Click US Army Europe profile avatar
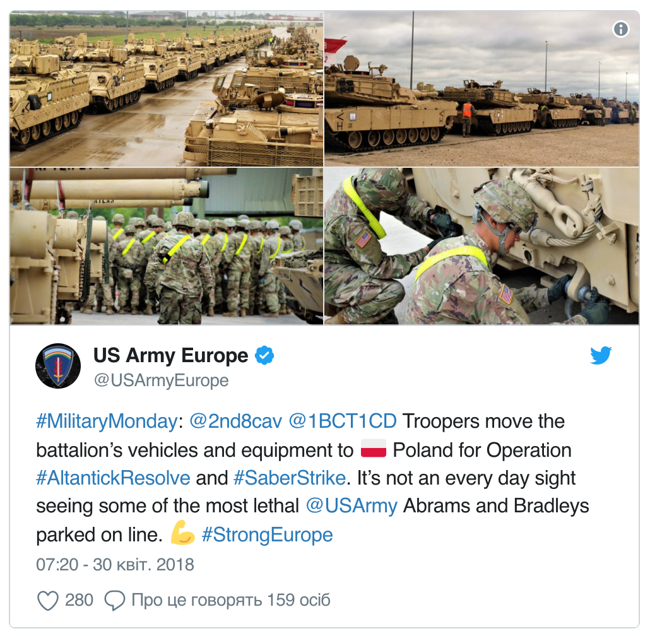Screen dimensions: 650x636 58,366
